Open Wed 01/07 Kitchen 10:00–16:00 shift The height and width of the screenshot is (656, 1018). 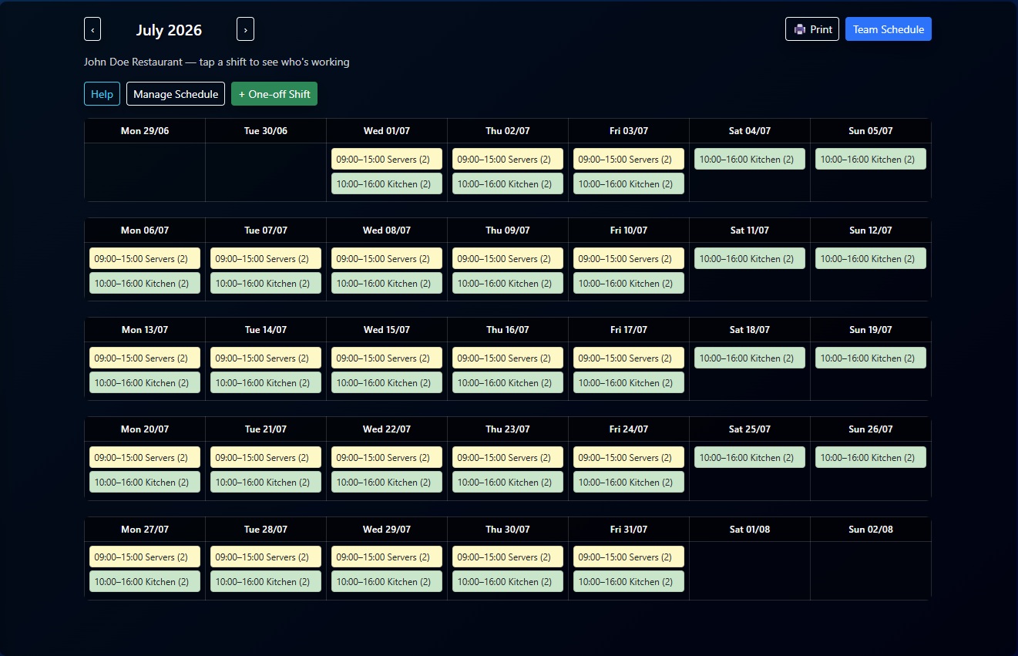387,183
